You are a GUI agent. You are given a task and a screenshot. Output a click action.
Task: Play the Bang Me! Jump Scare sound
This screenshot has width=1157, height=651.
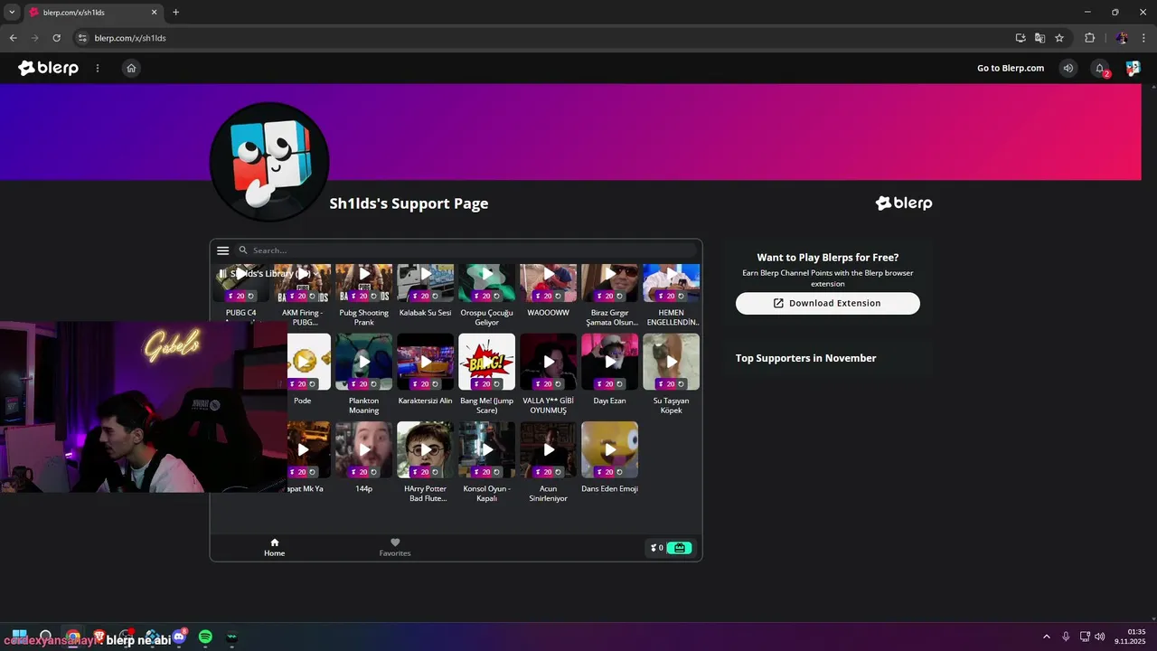coord(487,362)
